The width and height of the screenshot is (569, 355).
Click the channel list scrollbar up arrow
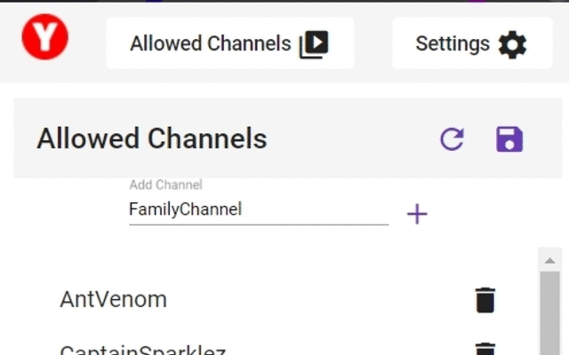click(549, 259)
